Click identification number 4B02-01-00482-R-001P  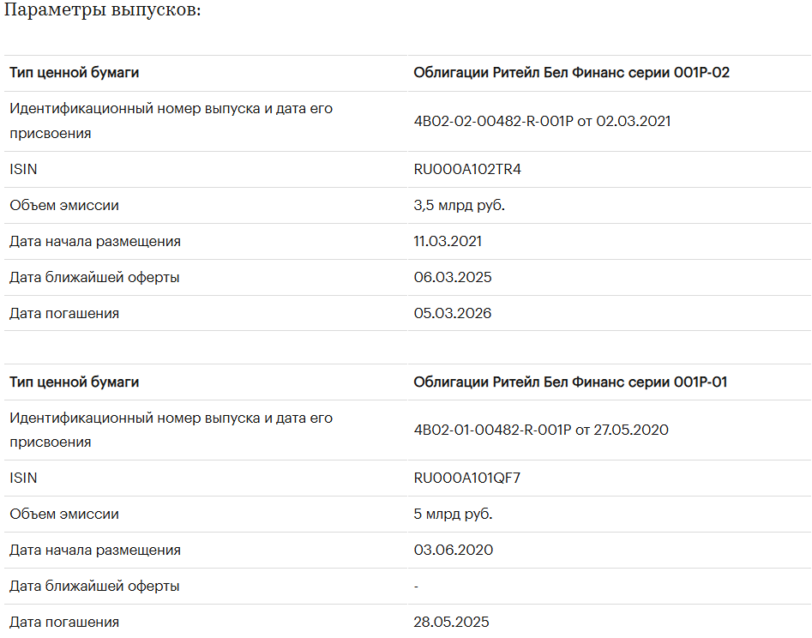[x=492, y=430]
